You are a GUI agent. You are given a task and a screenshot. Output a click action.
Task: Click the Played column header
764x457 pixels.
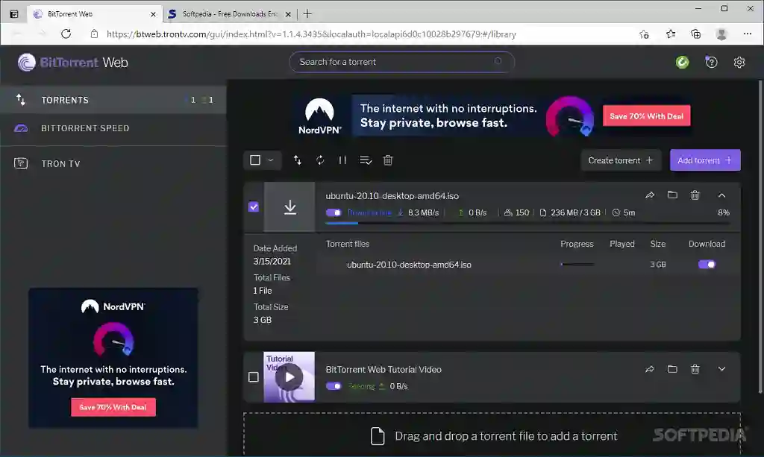[x=622, y=244]
